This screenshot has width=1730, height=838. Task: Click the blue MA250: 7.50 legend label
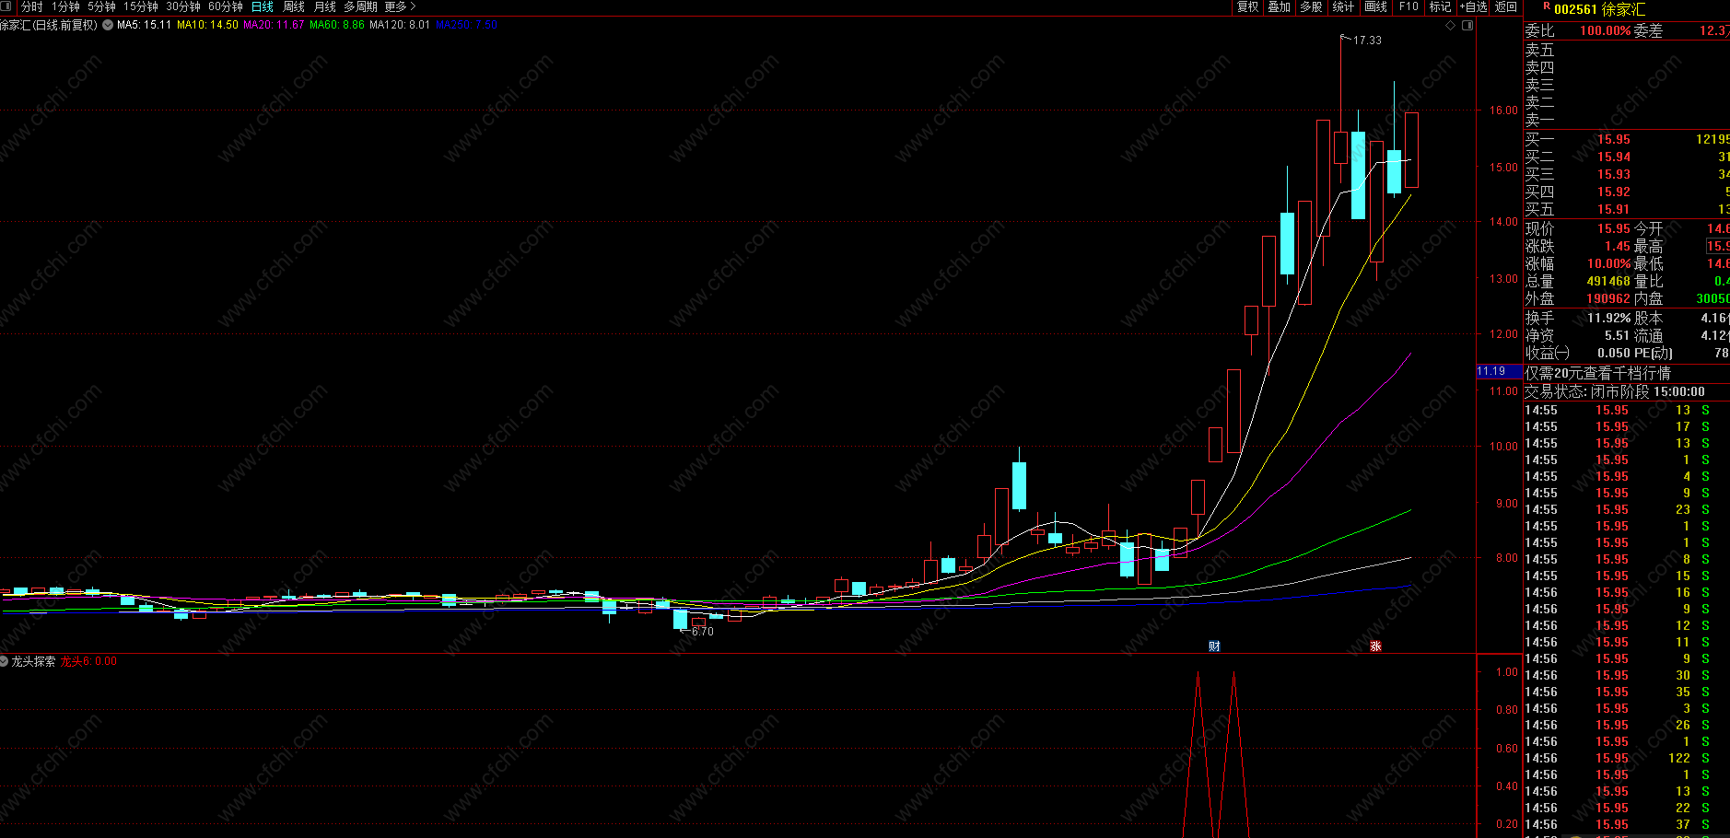(x=466, y=25)
